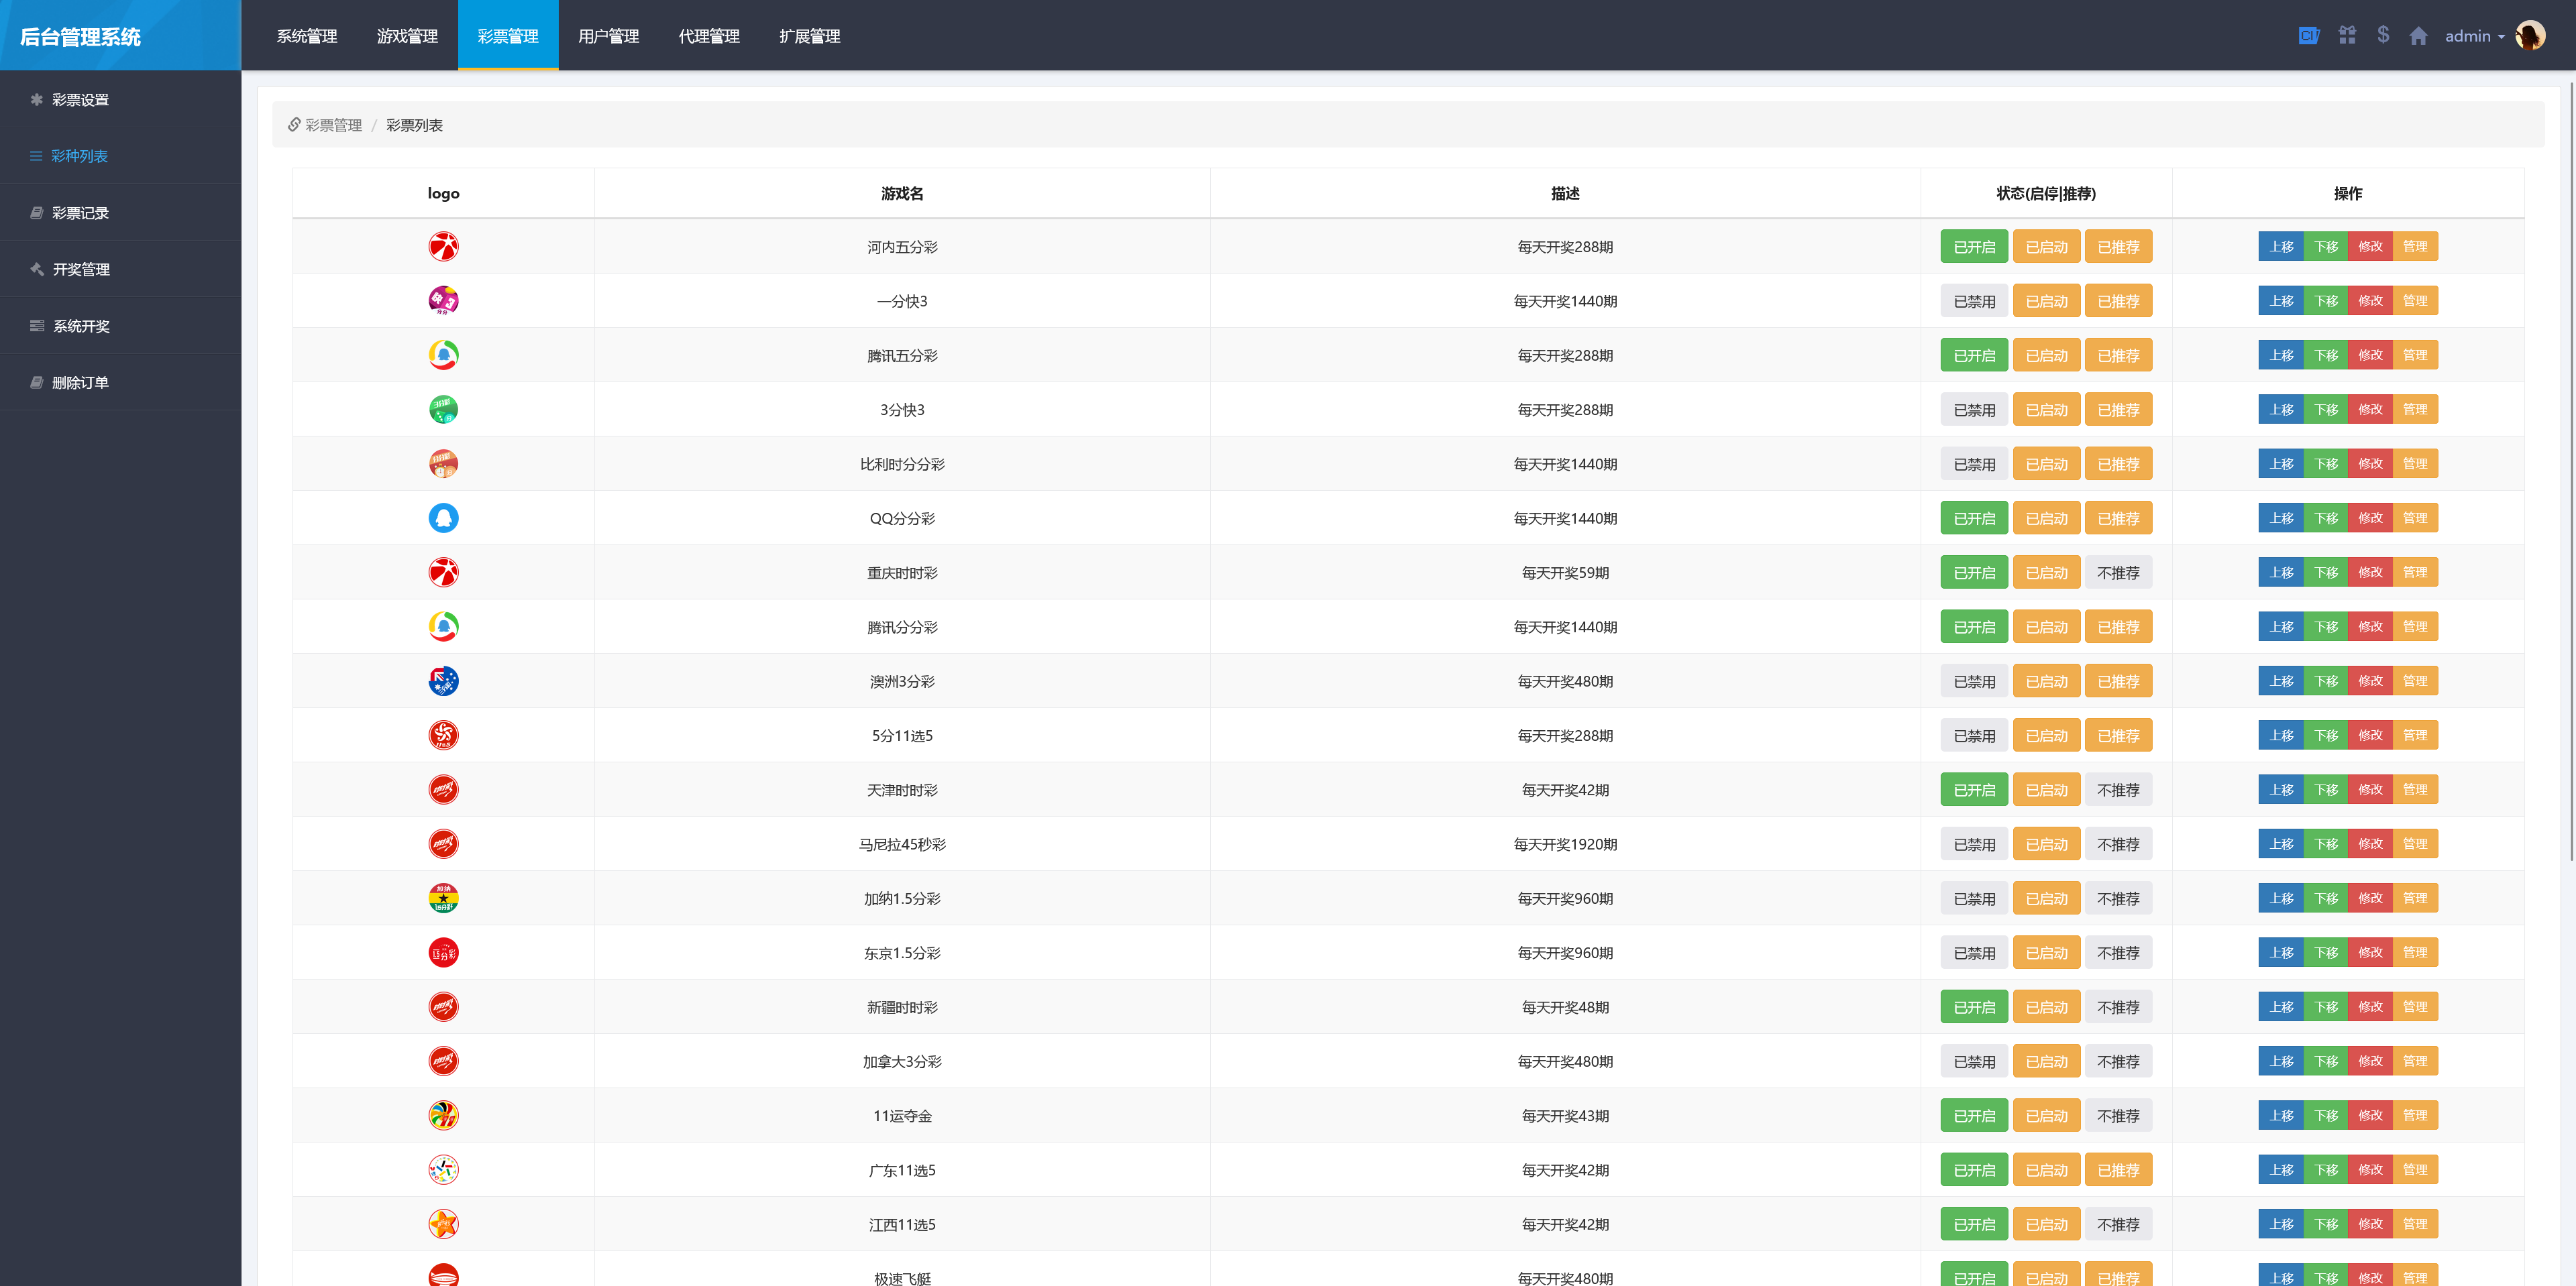2576x1286 pixels.
Task: Click the 一分快3 logo icon
Action: pyautogui.click(x=443, y=300)
